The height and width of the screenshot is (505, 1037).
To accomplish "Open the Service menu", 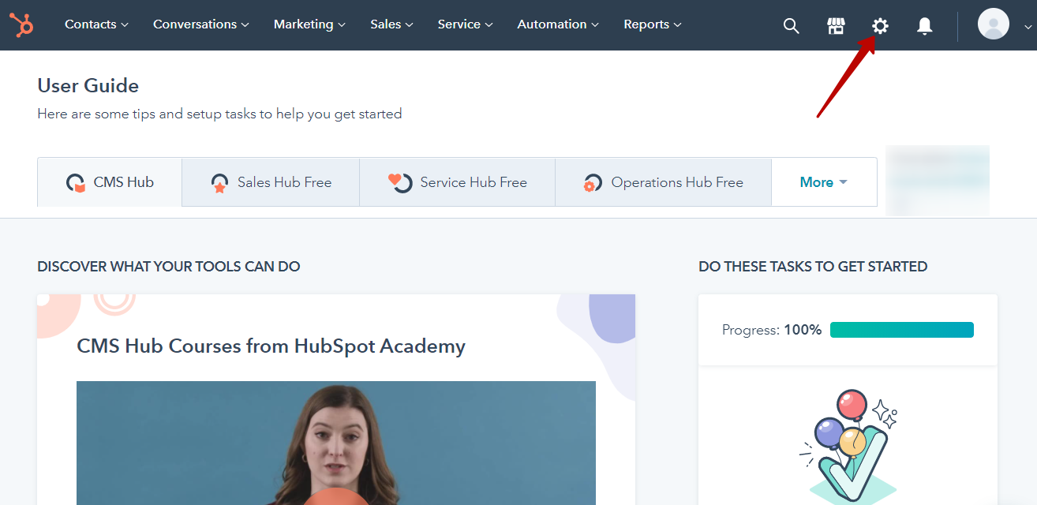I will pyautogui.click(x=465, y=24).
